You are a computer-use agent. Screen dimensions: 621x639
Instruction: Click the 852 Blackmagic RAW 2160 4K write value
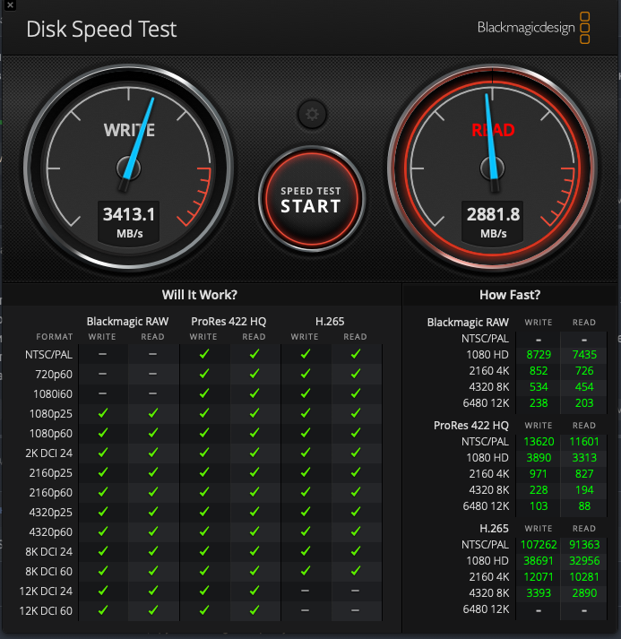[x=539, y=371]
